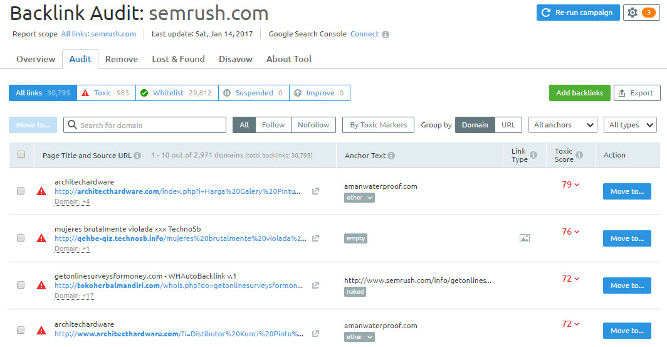The height and width of the screenshot is (347, 667).
Task: Click magnifier icon in domain search box
Action: 72,125
